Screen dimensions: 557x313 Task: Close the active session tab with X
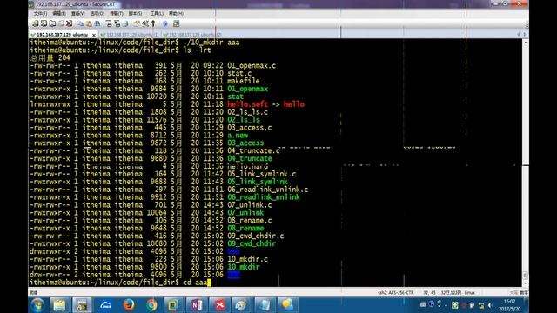(x=94, y=35)
